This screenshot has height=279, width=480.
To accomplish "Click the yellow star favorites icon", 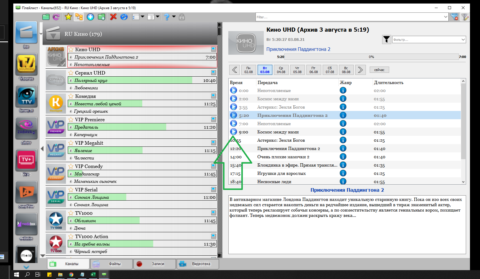I will (x=68, y=17).
